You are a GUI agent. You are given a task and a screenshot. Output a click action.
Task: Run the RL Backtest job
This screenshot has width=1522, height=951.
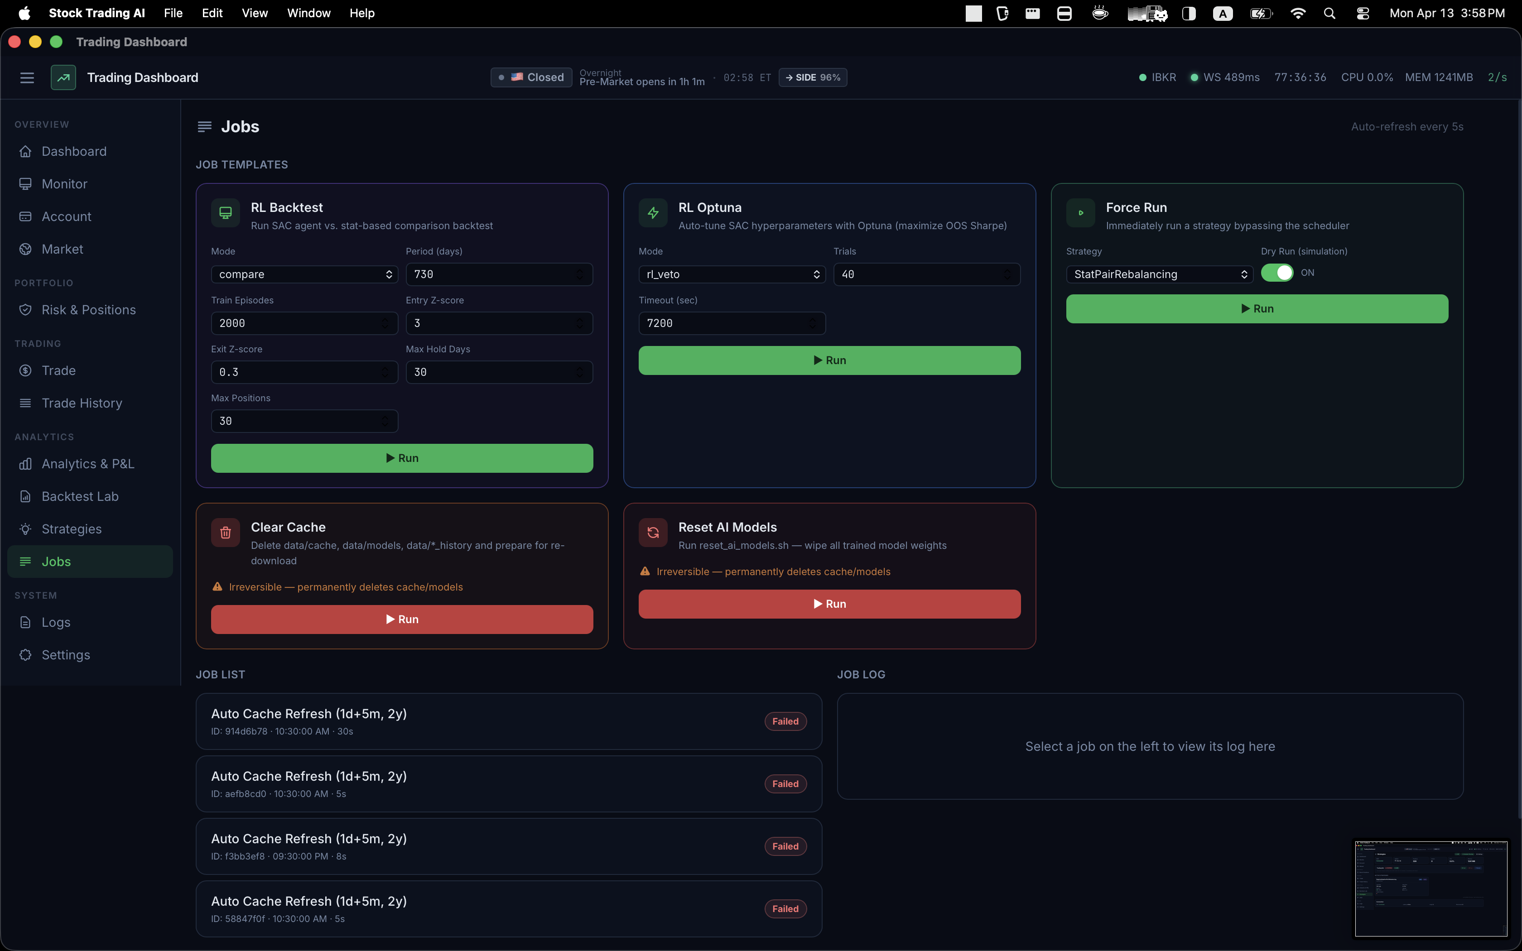pyautogui.click(x=401, y=458)
